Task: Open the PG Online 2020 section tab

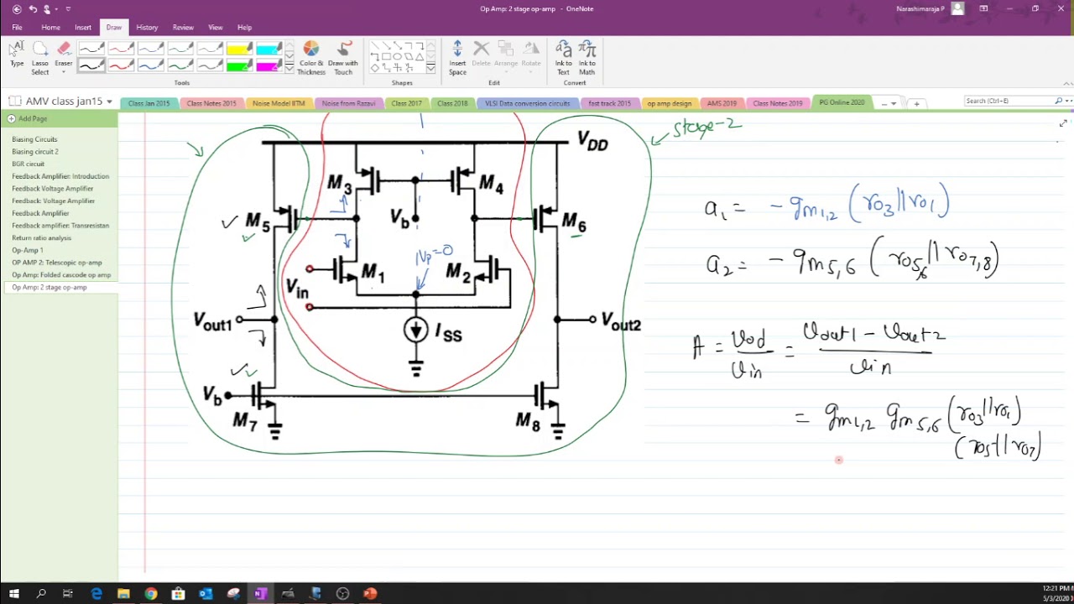Action: [842, 102]
